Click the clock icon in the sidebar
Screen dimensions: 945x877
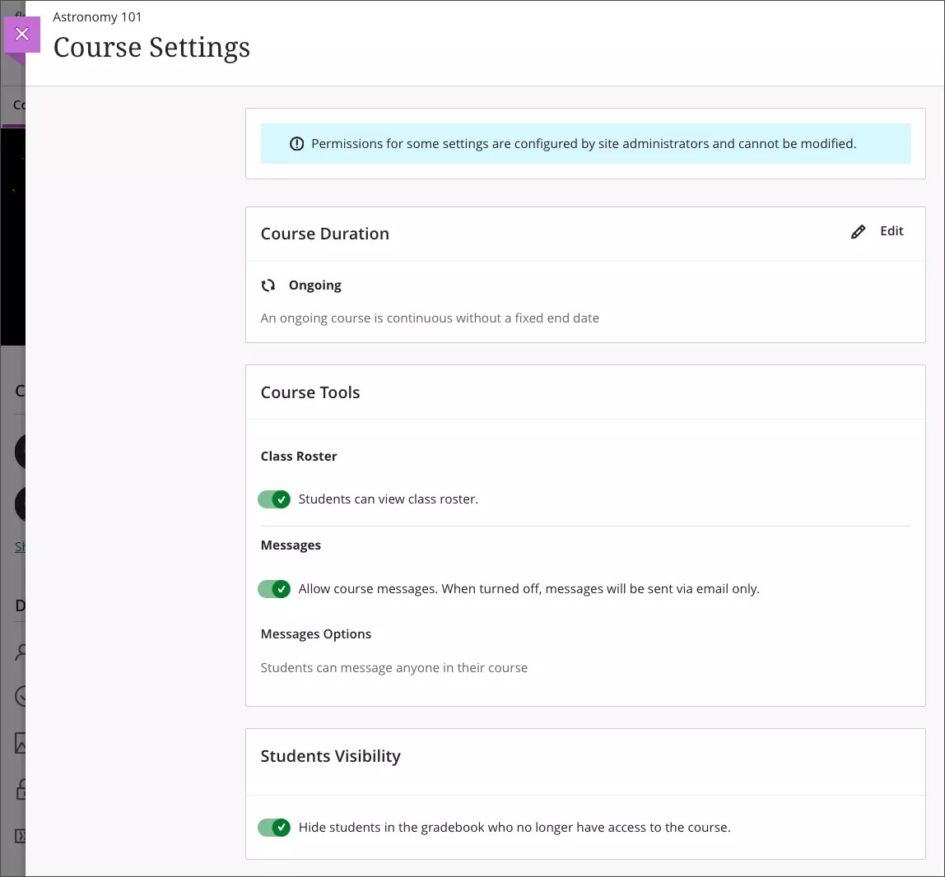point(21,697)
